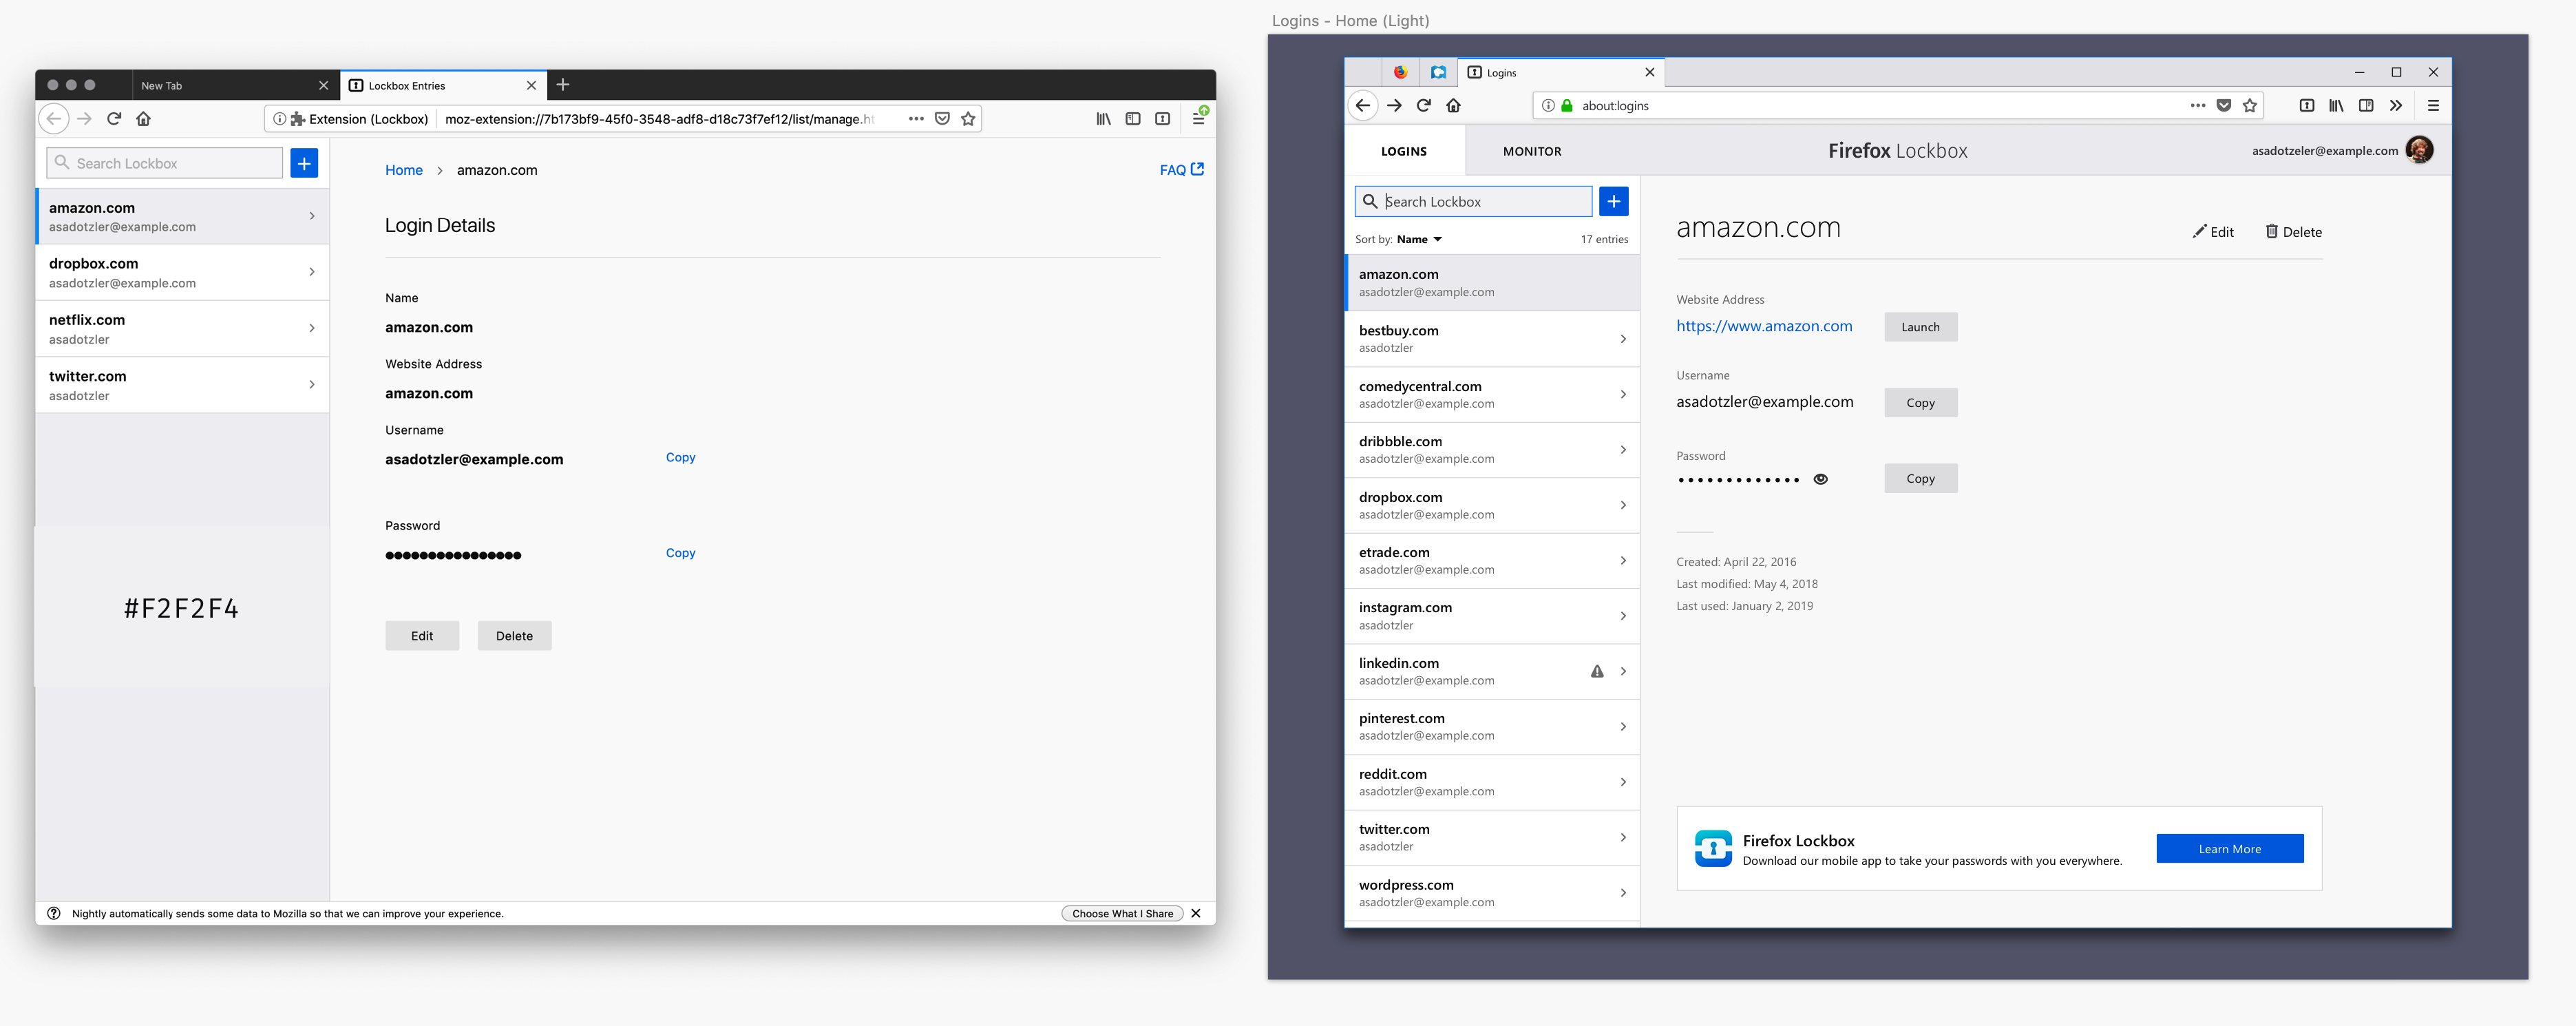2576x1026 pixels.
Task: Open hamburger menu in about:logins window
Action: tap(2433, 105)
